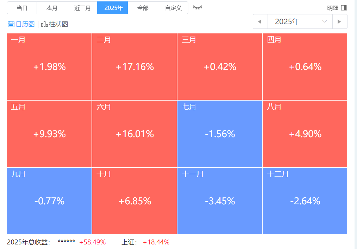Image resolution: width=357 pixels, height=249 pixels.
Task: Switch to 日历图 calendar view
Action: pos(21,24)
